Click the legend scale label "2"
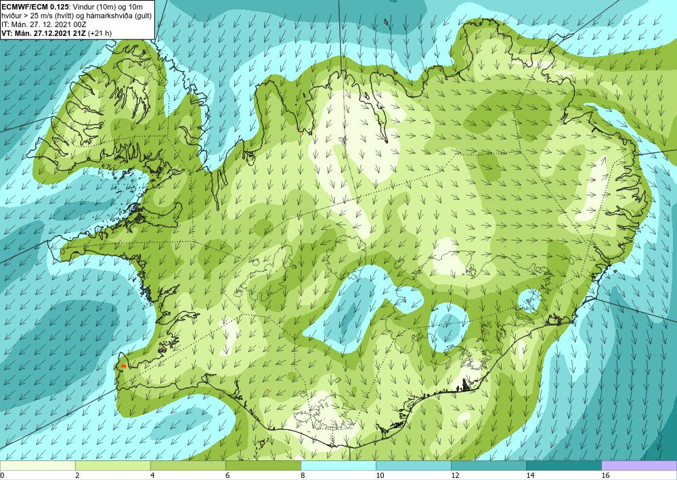This screenshot has height=480, width=677. pos(77,476)
